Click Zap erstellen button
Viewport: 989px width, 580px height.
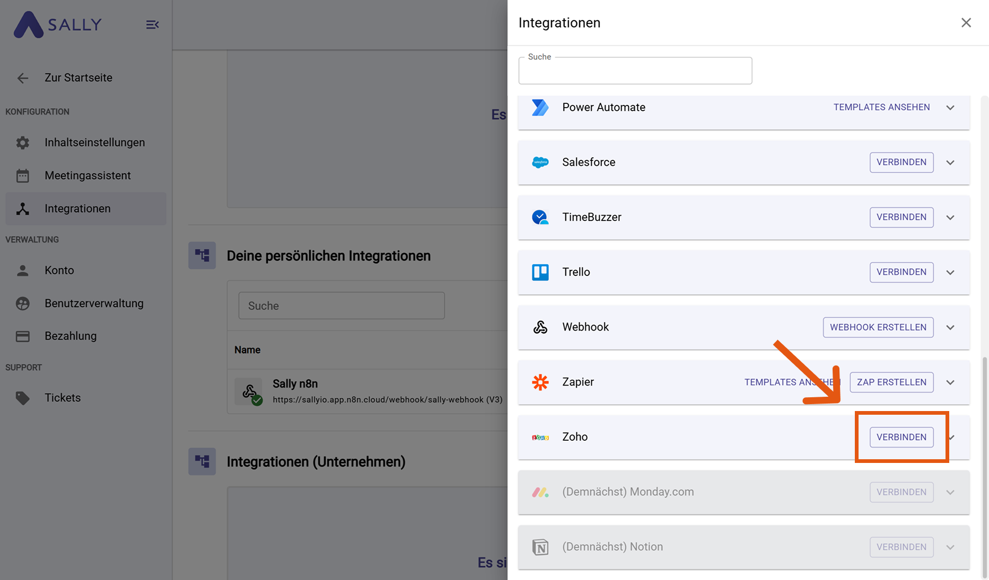pos(891,382)
